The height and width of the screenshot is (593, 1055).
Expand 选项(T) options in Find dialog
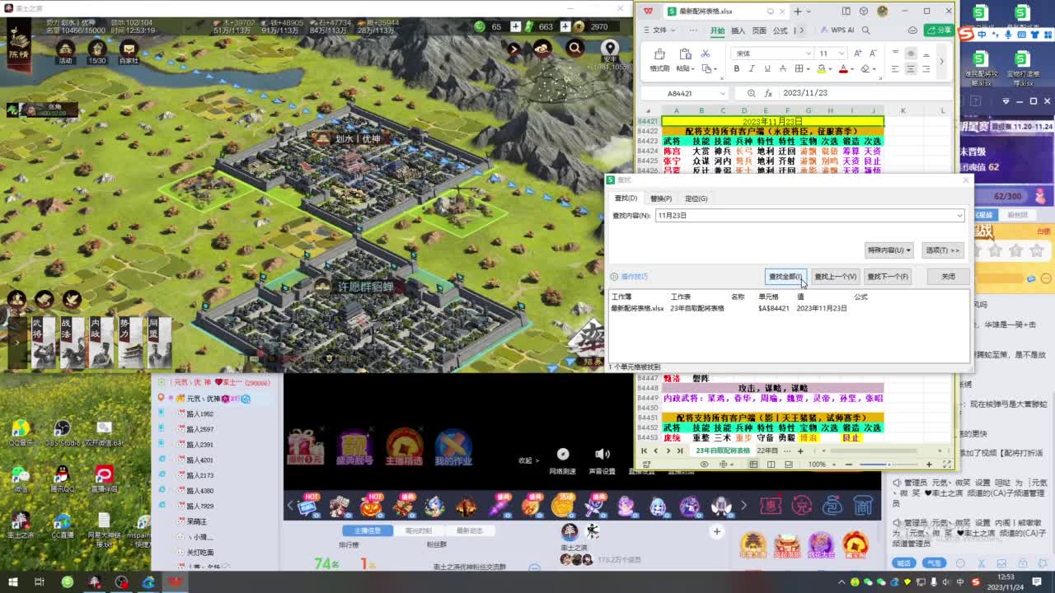(942, 250)
